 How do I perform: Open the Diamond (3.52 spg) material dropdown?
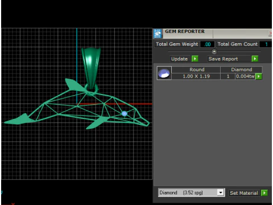[192, 192]
